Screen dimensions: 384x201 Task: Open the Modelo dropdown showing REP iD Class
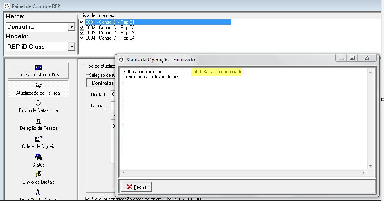(71, 47)
